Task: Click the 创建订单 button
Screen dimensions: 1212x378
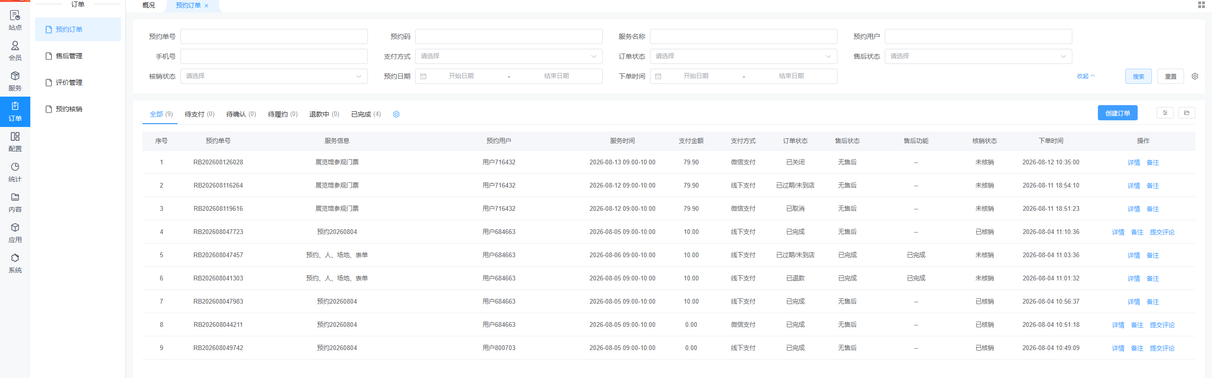Action: coord(1117,113)
